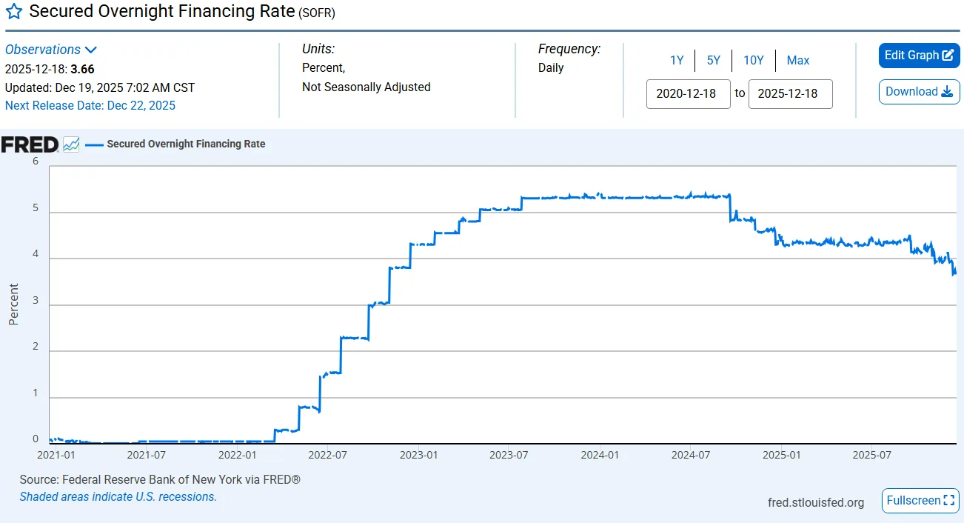Switch to 10Y time range
The width and height of the screenshot is (964, 523).
tap(753, 61)
